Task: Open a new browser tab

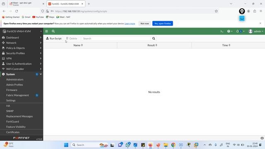Action: [89, 4]
